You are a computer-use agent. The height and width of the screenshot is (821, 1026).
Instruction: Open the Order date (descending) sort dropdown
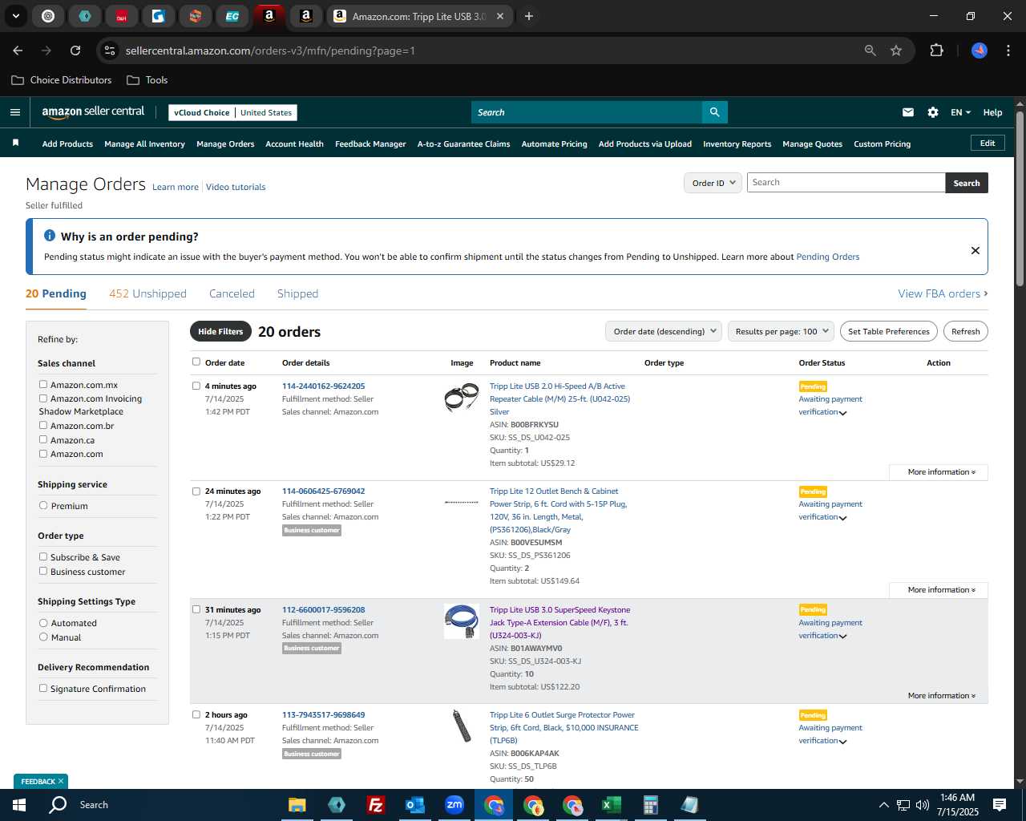click(664, 331)
